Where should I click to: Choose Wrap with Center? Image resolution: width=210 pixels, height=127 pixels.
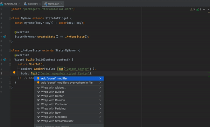click(69, 96)
